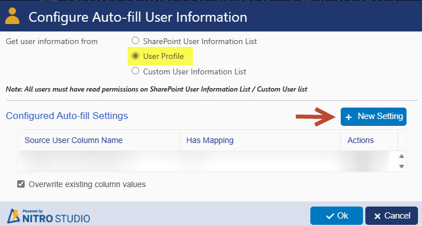Toggle Overwrite existing column values checkbox
422x226 pixels.
[21, 184]
